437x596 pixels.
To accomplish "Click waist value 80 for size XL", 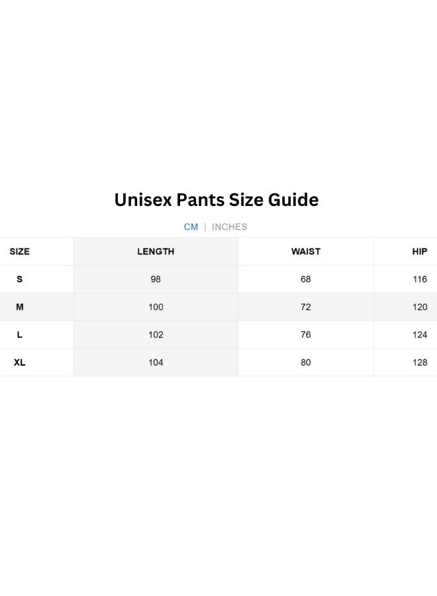I will 305,363.
